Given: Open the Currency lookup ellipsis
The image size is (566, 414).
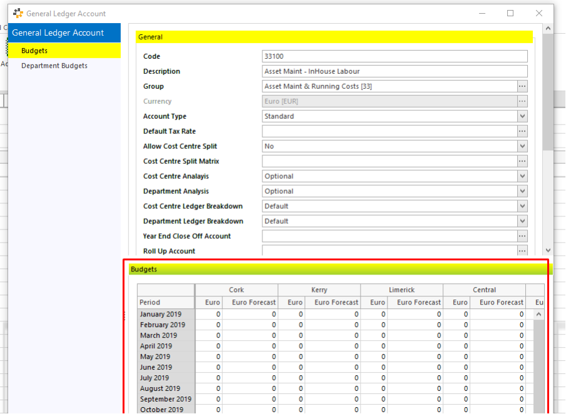Looking at the screenshot, I should click(522, 101).
